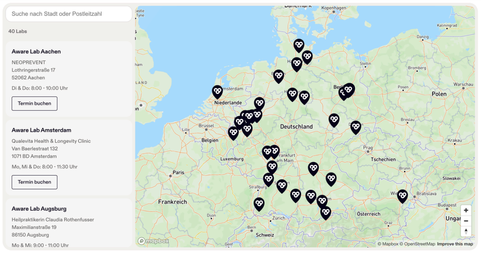481x255 pixels.
Task: Click the Lothringerstraße 17 address line
Action: click(33, 70)
